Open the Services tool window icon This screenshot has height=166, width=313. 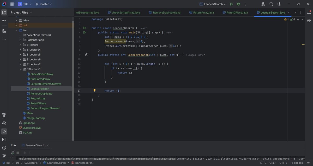(4, 123)
